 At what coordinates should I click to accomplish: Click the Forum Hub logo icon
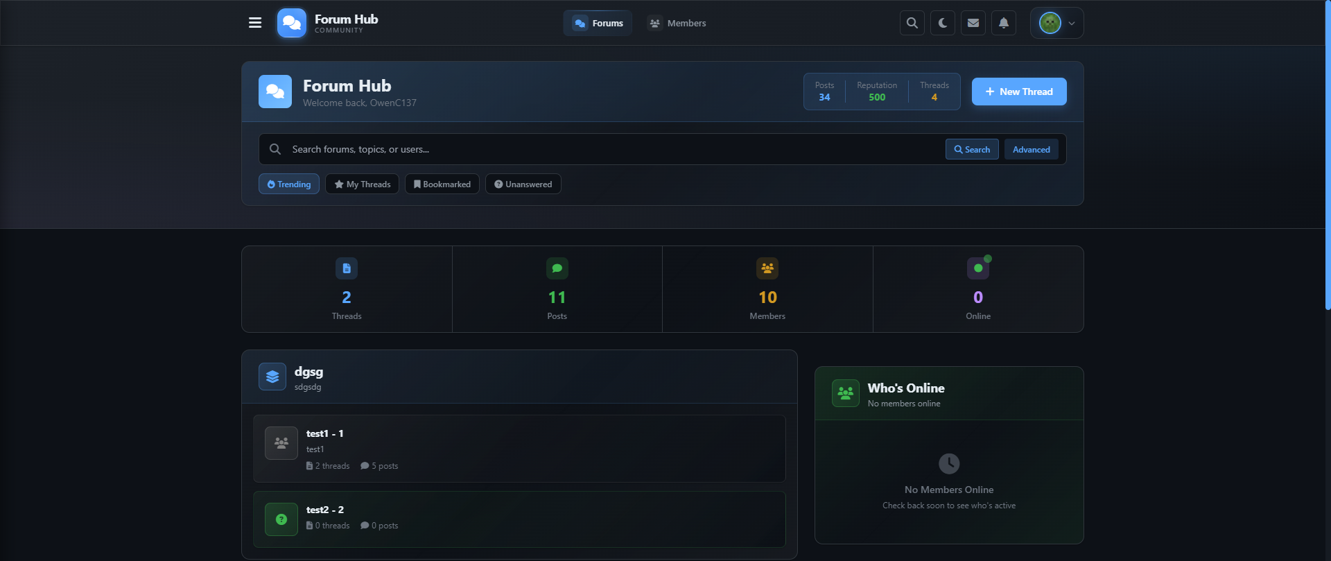tap(291, 23)
